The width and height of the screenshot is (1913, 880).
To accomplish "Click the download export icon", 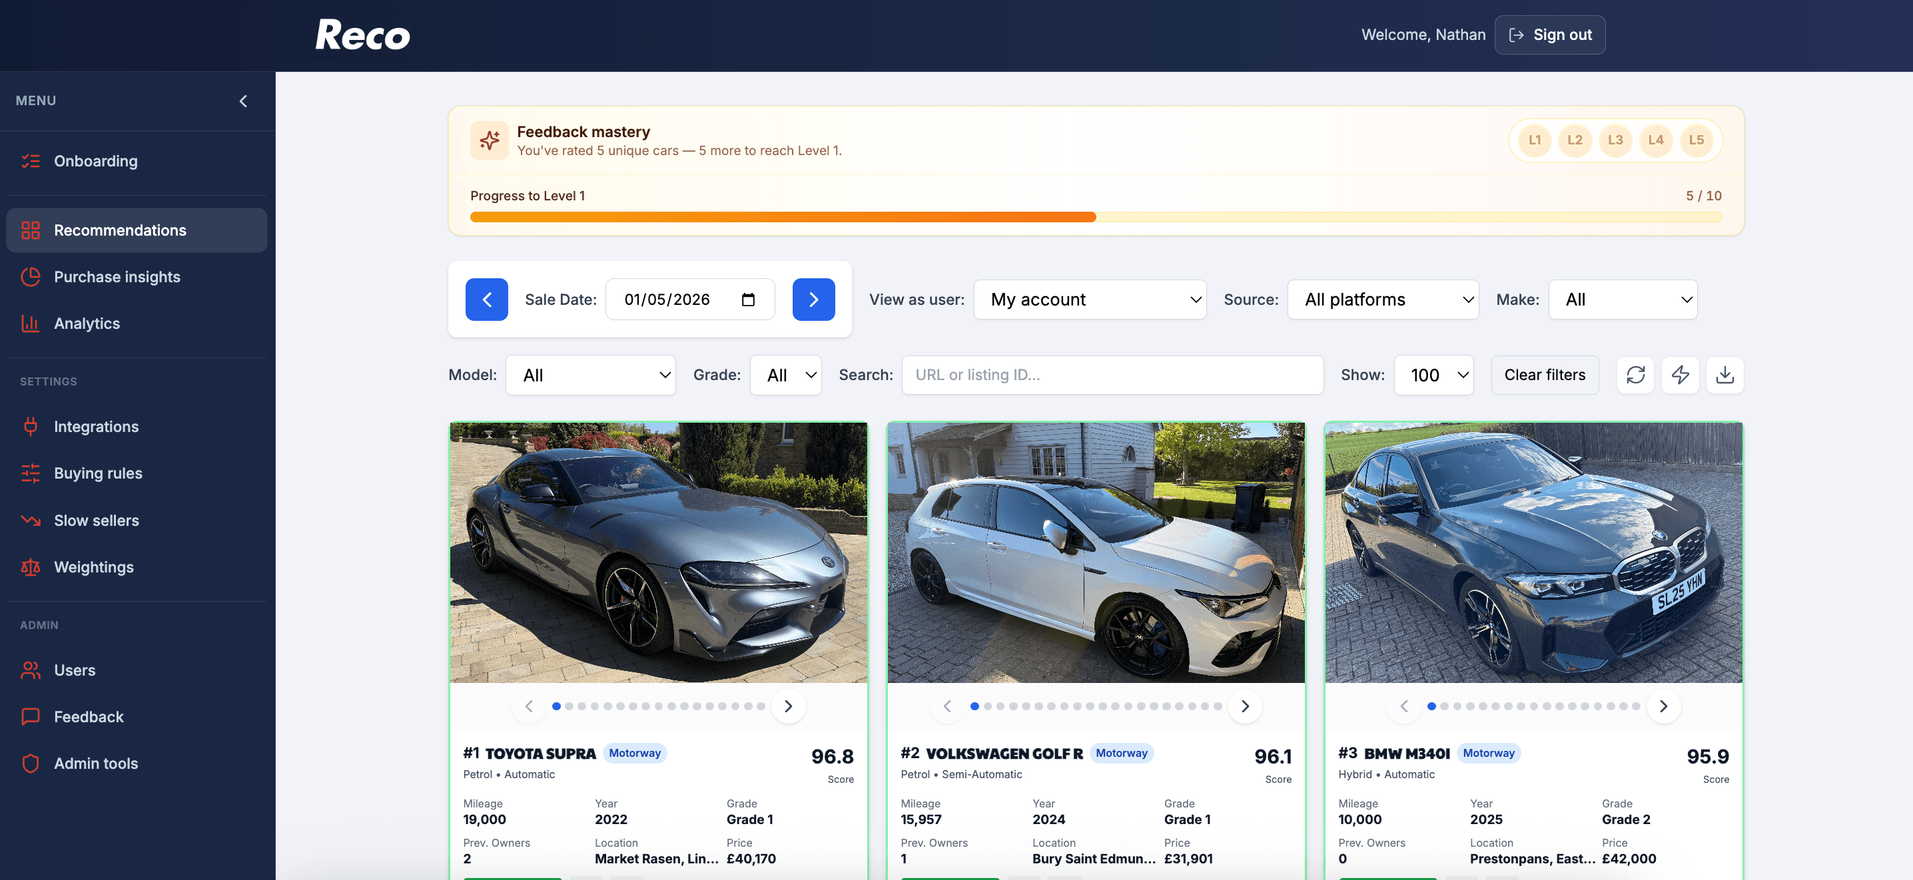I will [x=1724, y=375].
